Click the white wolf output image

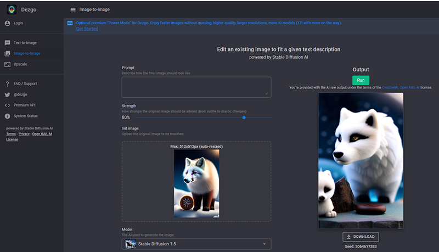pyautogui.click(x=361, y=161)
